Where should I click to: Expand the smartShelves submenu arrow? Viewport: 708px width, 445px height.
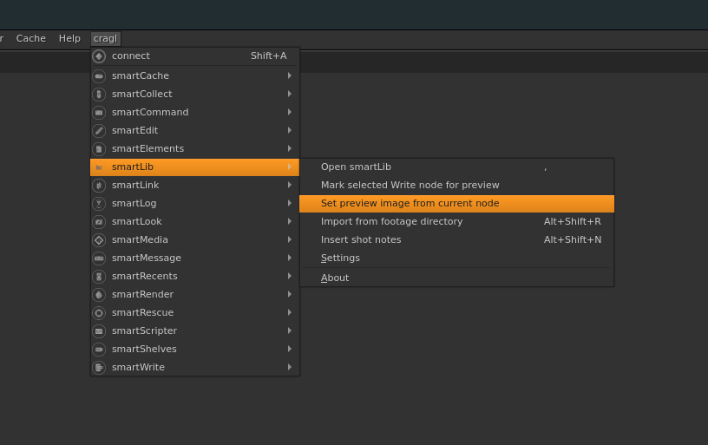(x=290, y=349)
